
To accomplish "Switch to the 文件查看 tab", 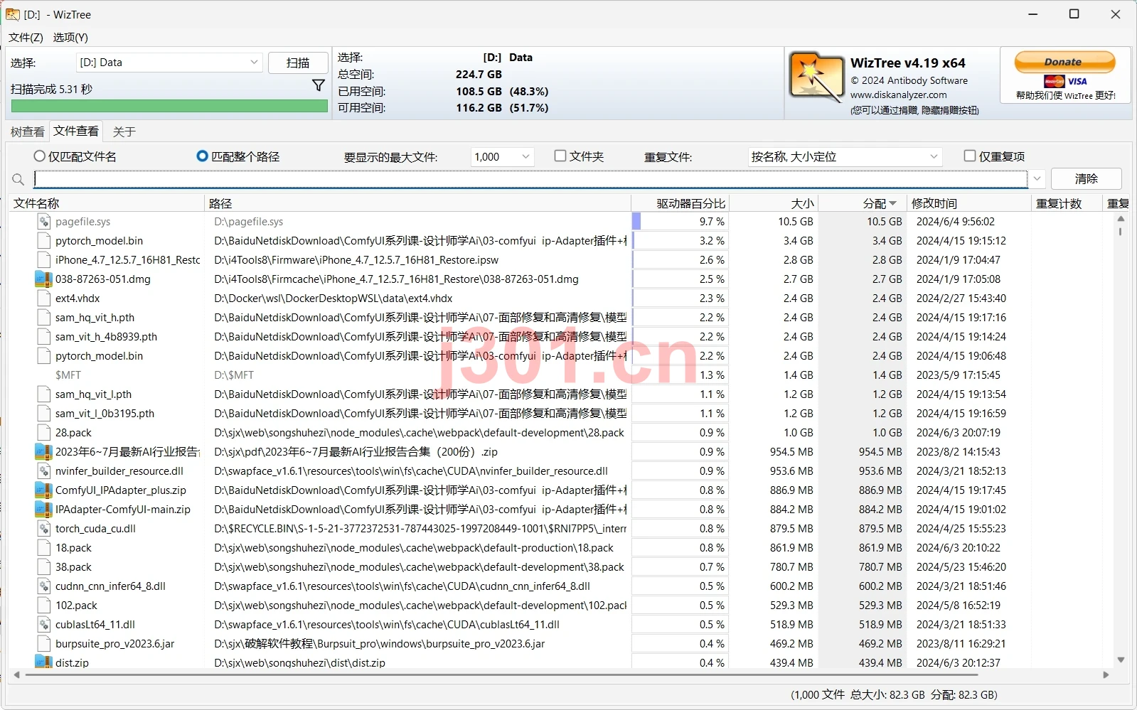I will [x=76, y=131].
